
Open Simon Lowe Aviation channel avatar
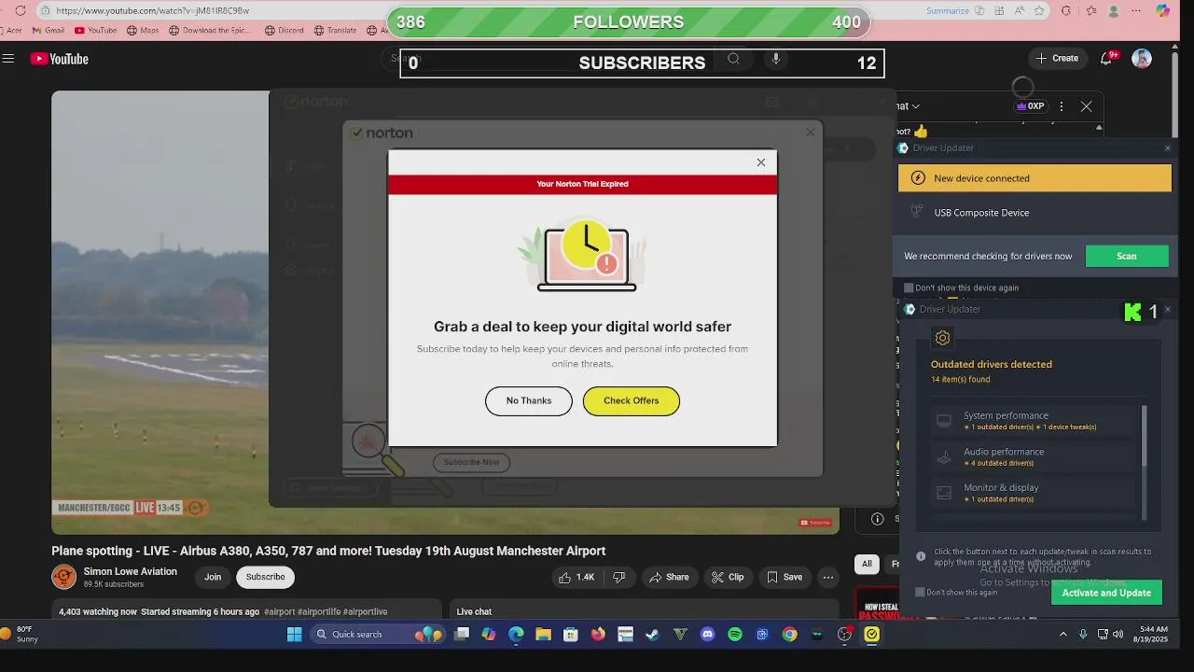64,577
